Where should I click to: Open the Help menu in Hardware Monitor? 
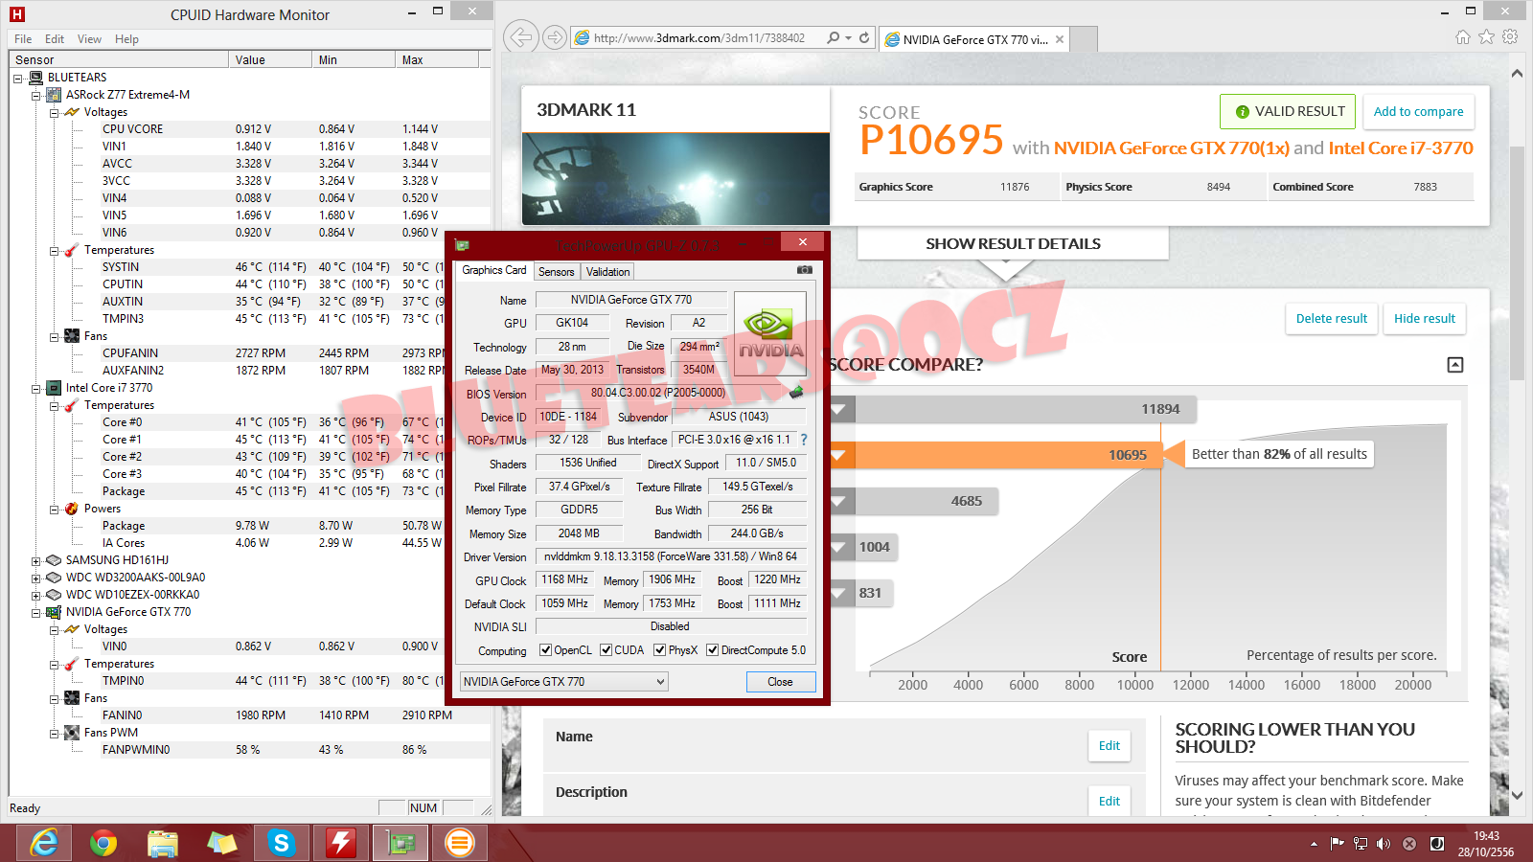(126, 39)
